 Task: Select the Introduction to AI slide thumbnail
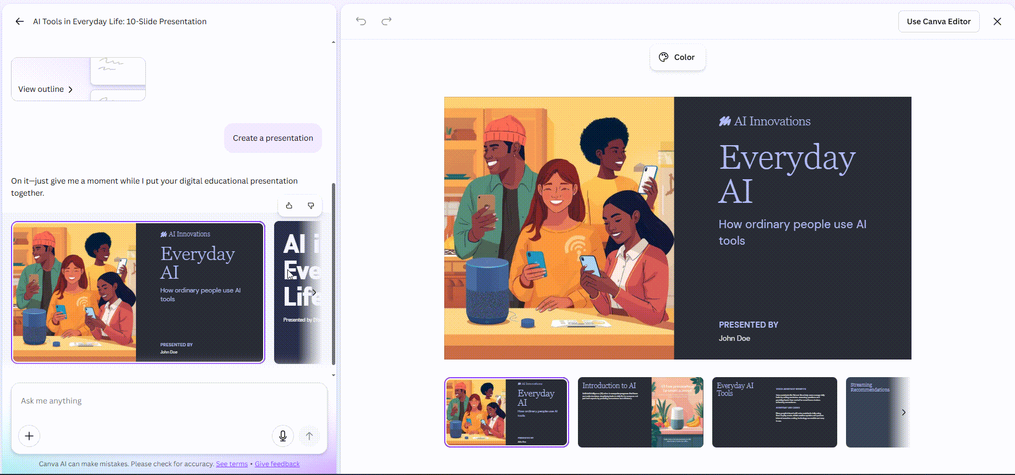[640, 412]
